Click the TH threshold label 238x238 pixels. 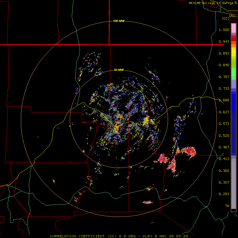pos(227,206)
